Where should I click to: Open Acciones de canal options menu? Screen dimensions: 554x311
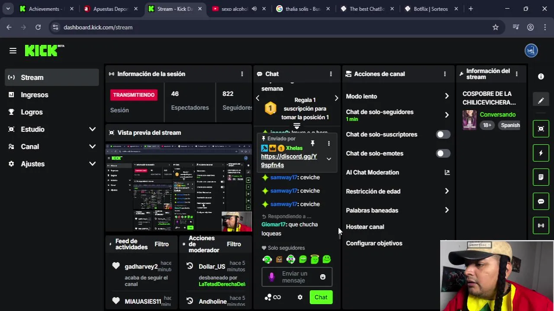tap(444, 74)
